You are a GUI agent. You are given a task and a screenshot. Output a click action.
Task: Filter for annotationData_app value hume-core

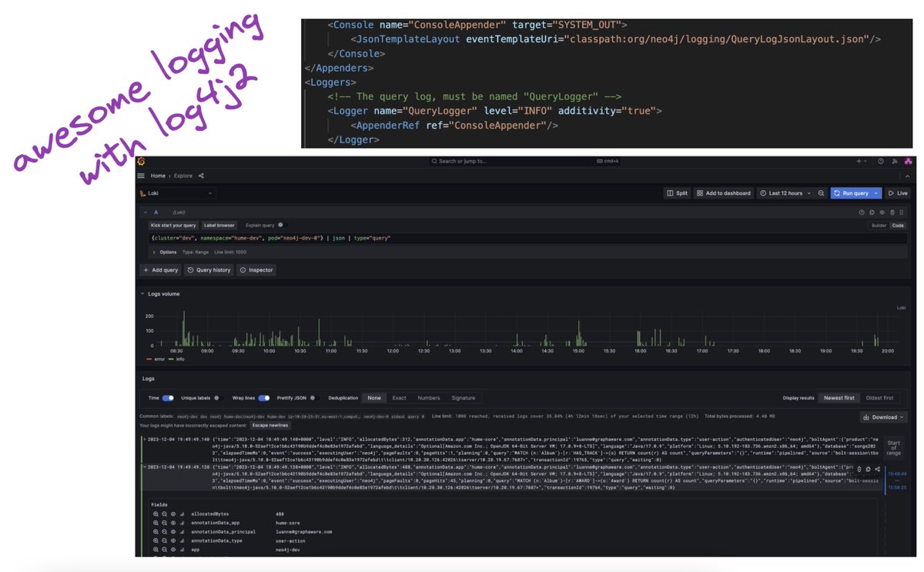coord(156,523)
